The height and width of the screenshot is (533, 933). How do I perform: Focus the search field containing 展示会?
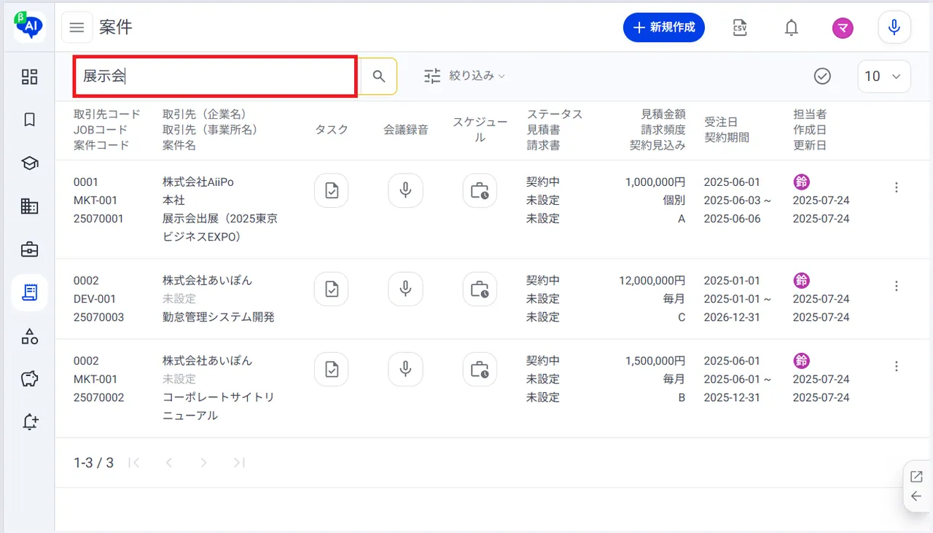click(x=215, y=76)
